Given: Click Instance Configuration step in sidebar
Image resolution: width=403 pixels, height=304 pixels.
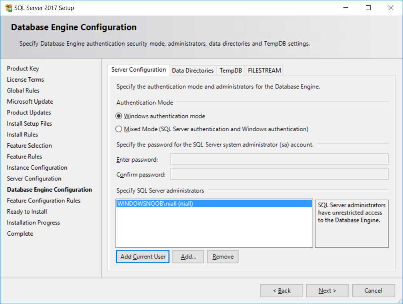Looking at the screenshot, I should 37,168.
